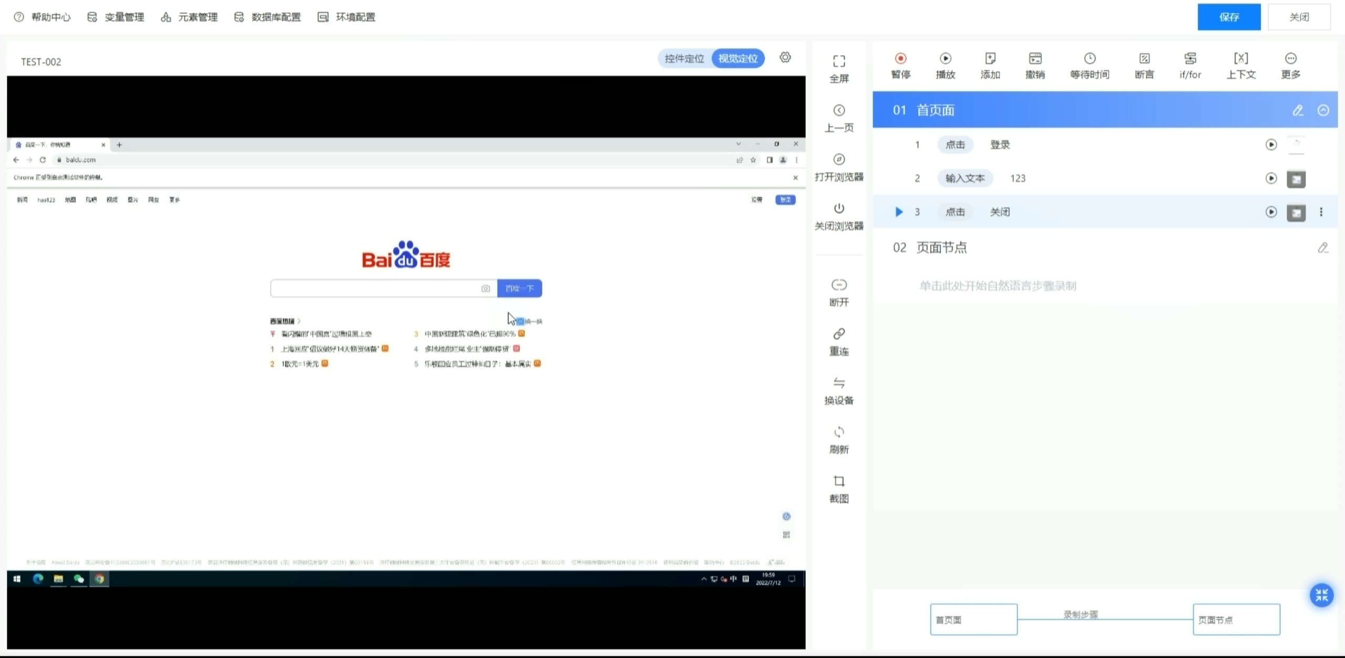Click Chrome tab search chevron

click(738, 144)
